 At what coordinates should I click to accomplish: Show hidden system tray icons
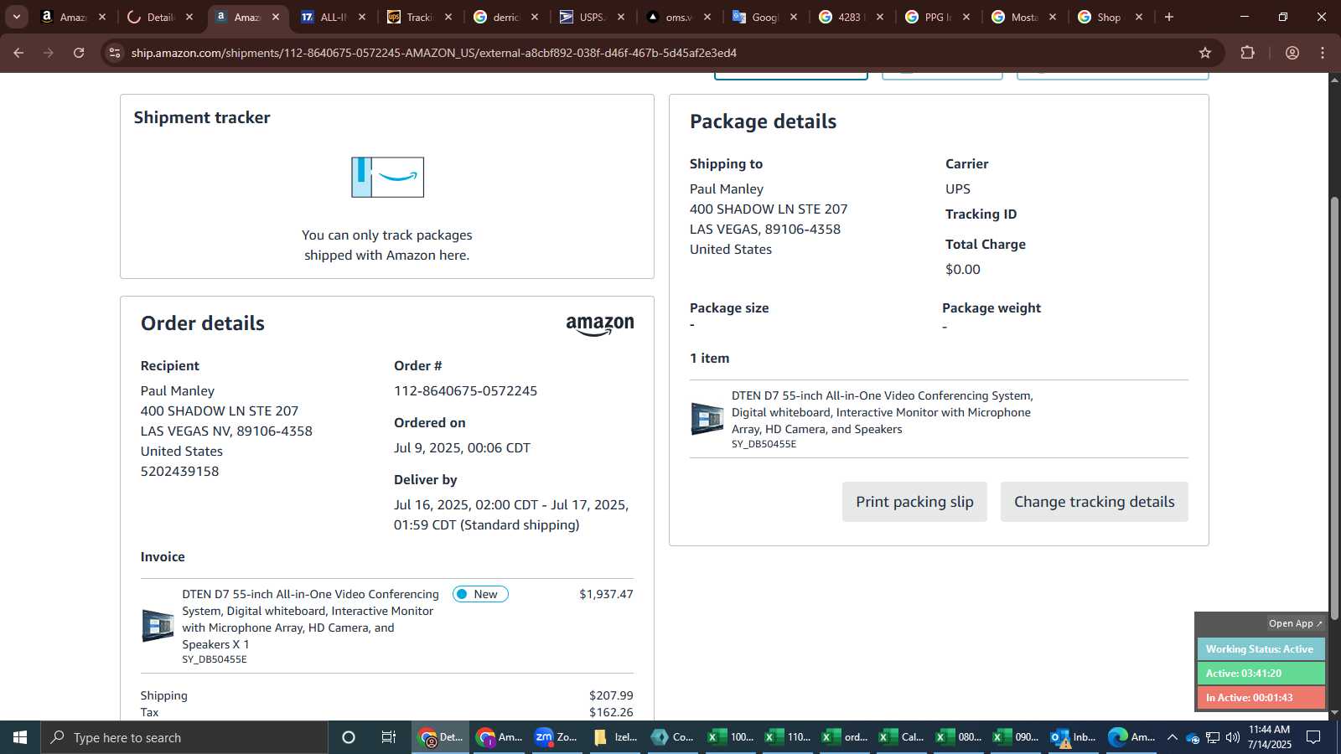point(1172,737)
